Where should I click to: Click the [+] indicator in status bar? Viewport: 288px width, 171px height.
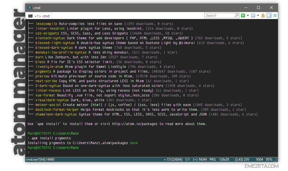point(195,160)
